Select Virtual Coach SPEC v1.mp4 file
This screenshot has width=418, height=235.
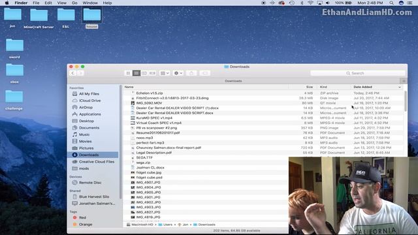(159, 123)
